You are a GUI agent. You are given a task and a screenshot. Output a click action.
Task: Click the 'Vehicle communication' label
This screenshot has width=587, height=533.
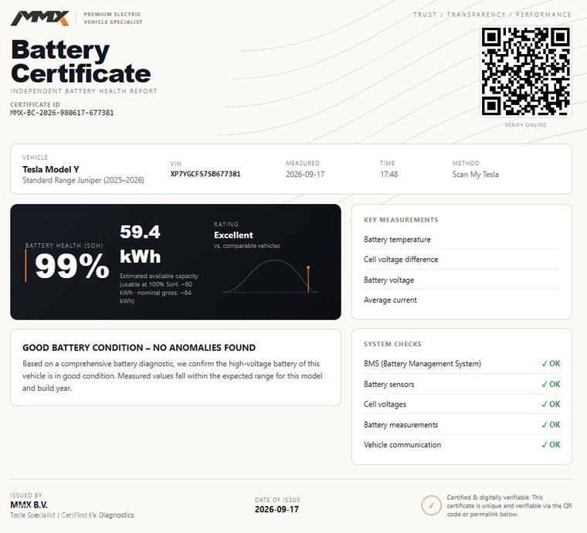click(x=402, y=445)
